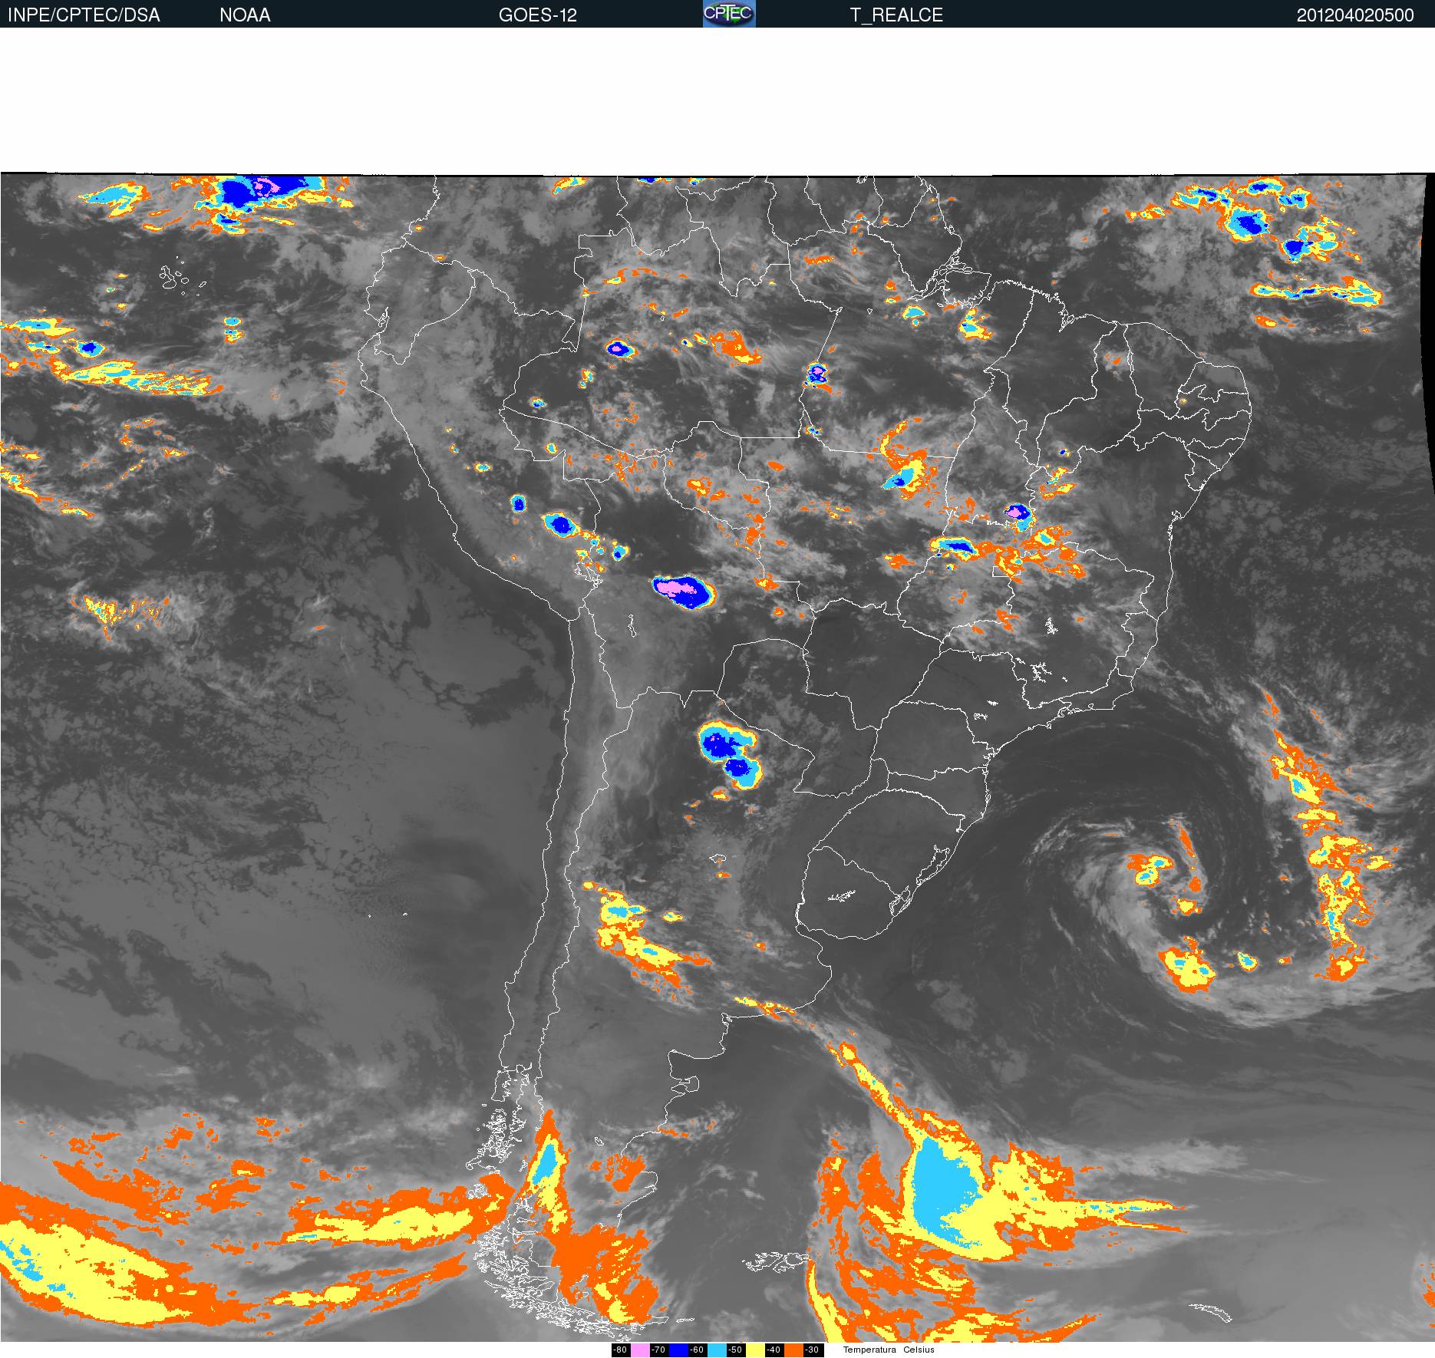Click the T_REALCE product label

click(896, 15)
